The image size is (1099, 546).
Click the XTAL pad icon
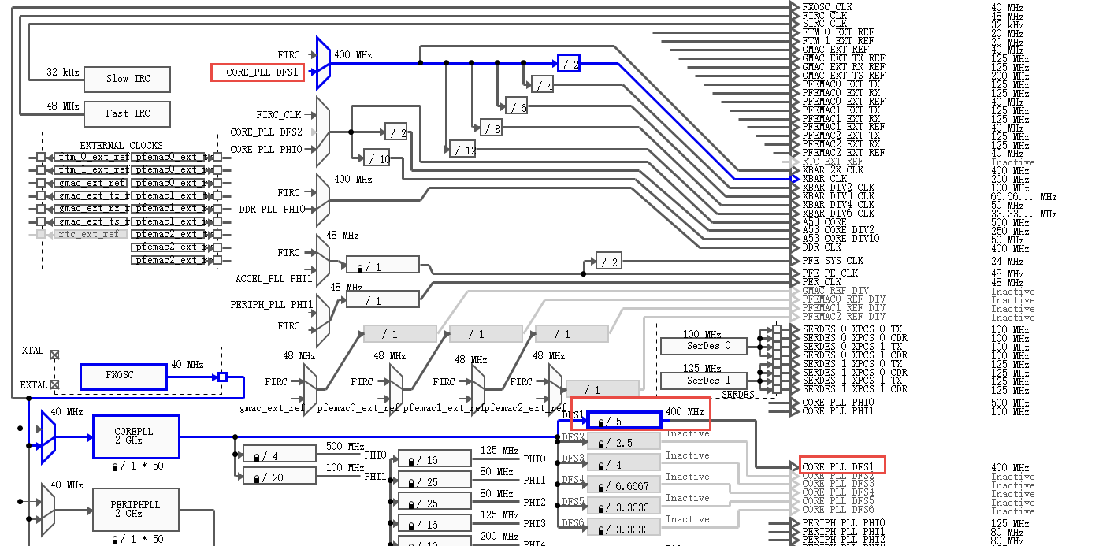pyautogui.click(x=54, y=354)
